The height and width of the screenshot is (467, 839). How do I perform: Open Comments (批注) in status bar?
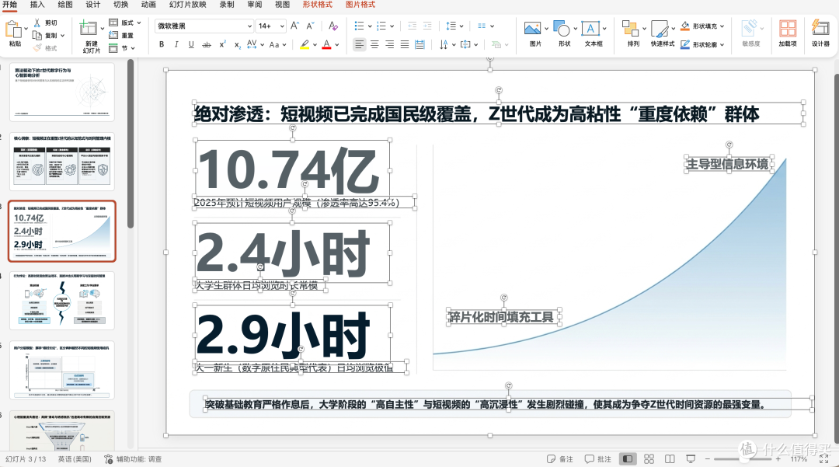pyautogui.click(x=597, y=459)
